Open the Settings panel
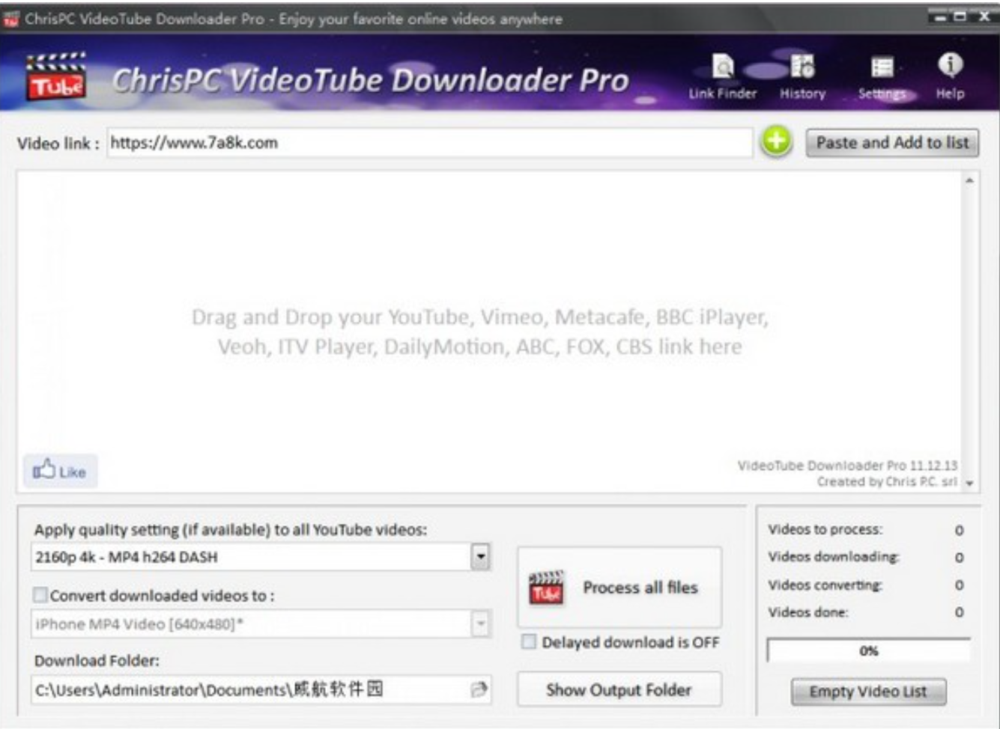Image resolution: width=1000 pixels, height=729 pixels. point(882,77)
